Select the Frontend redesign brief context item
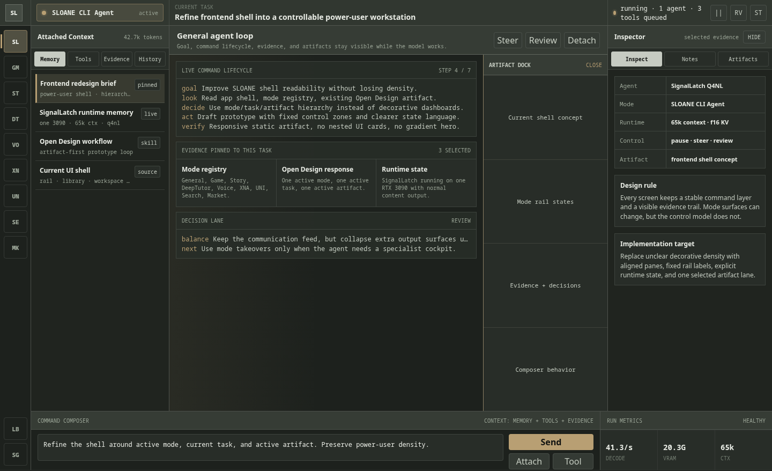Image resolution: width=772 pixels, height=471 pixels. click(x=100, y=89)
